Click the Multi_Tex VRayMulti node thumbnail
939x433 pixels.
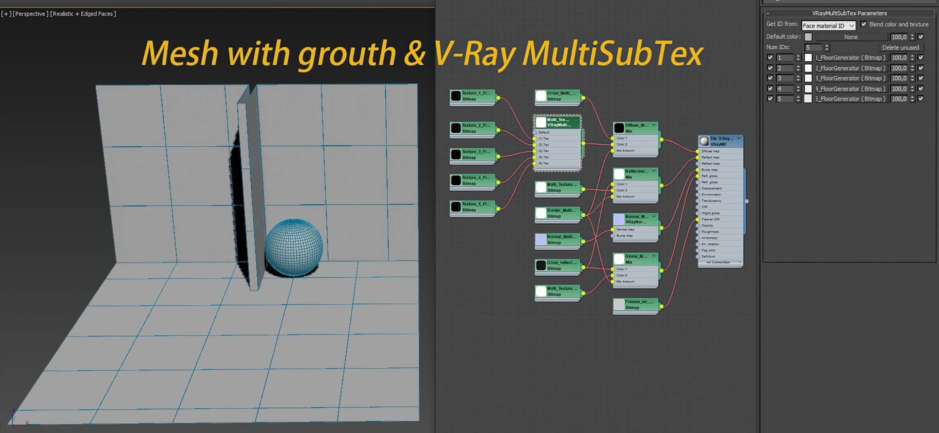coord(541,122)
